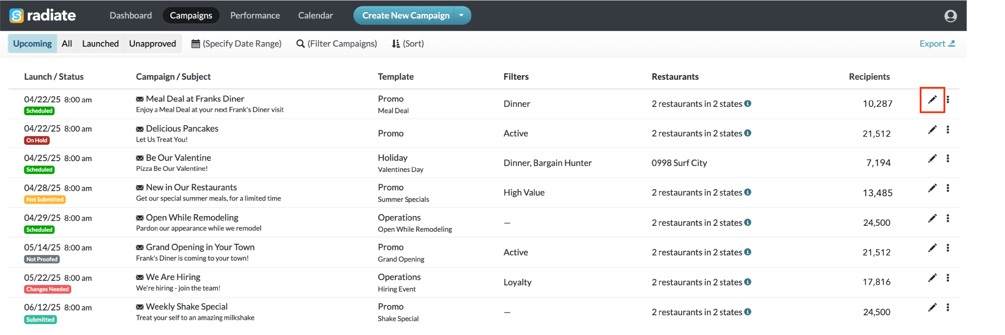This screenshot has height=335, width=1005.
Task: Click envelope icon beside Meal Deal at Franks Diner
Action: pyautogui.click(x=140, y=99)
